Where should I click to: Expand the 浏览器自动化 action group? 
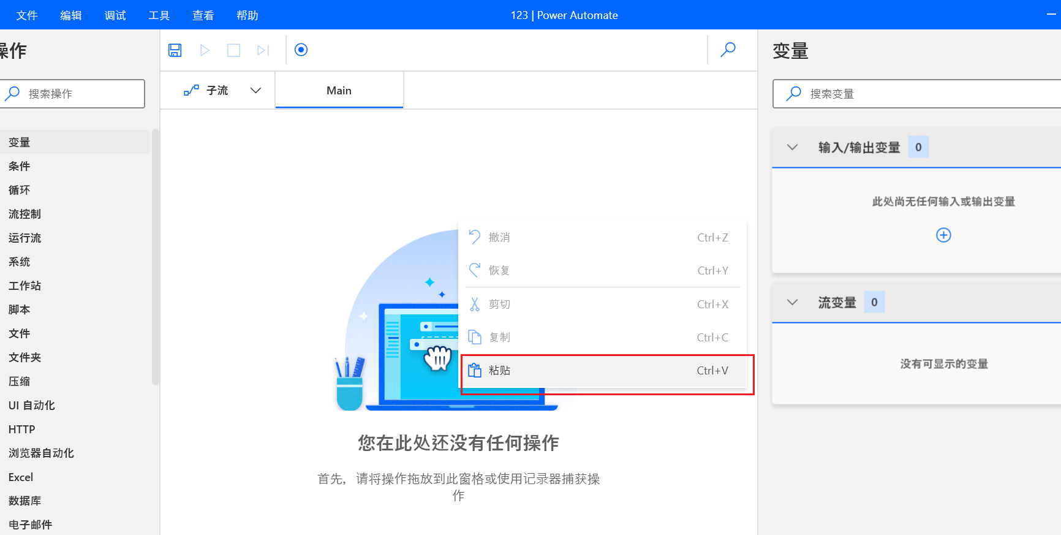click(x=75, y=453)
